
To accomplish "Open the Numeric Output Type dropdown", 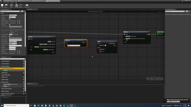I will tap(13, 44).
